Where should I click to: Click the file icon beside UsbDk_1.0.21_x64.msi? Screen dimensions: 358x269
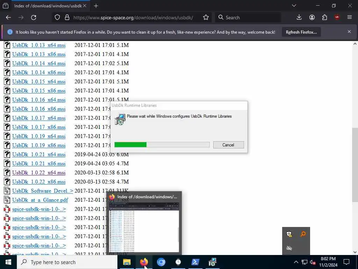tap(7, 154)
